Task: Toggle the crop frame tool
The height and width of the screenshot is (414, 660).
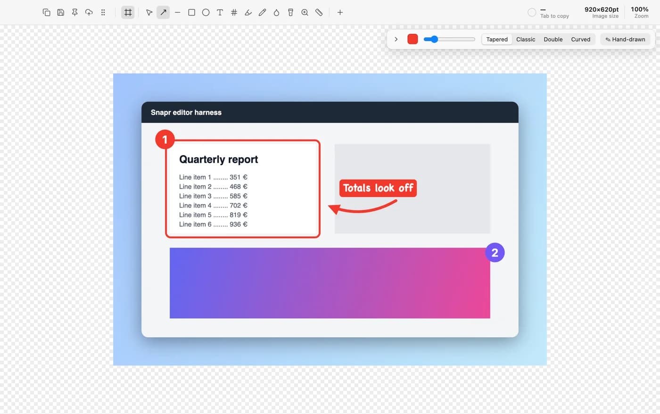Action: [128, 12]
